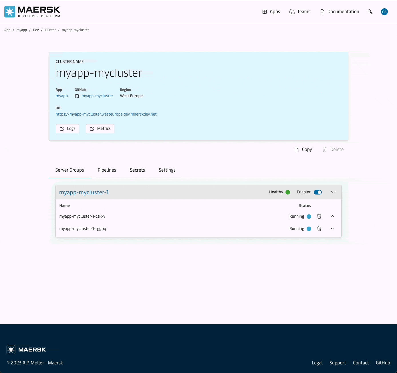Switch to the Settings tab
This screenshot has width=397, height=373.
tap(167, 170)
